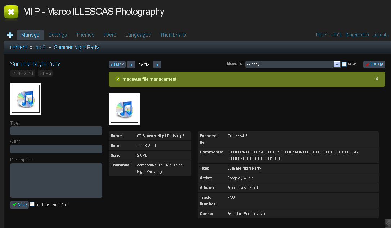Dismiss the file management notice
391x228 pixels.
coord(377,79)
